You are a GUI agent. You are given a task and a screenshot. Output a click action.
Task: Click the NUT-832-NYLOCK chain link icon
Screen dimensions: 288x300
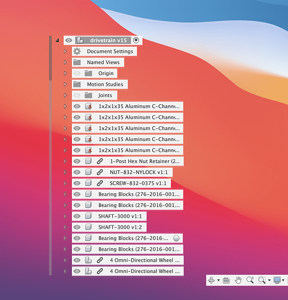pyautogui.click(x=100, y=172)
